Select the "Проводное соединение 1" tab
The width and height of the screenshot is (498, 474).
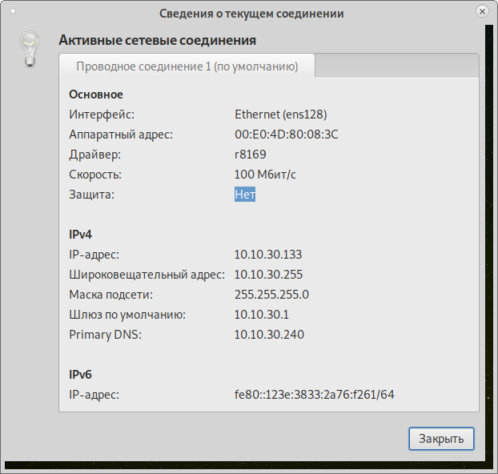click(x=187, y=66)
